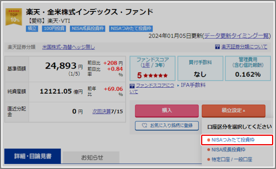Click the 12121.05 億円 net assets value

(61, 92)
